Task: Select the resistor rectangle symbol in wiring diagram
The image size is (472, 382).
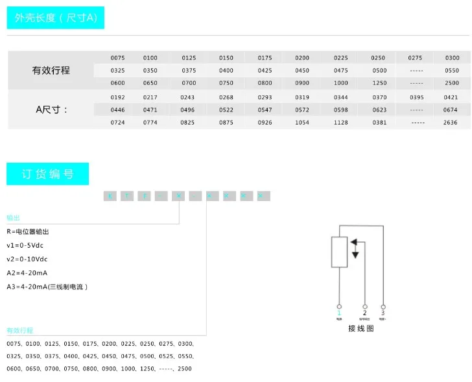Action: pyautogui.click(x=339, y=252)
